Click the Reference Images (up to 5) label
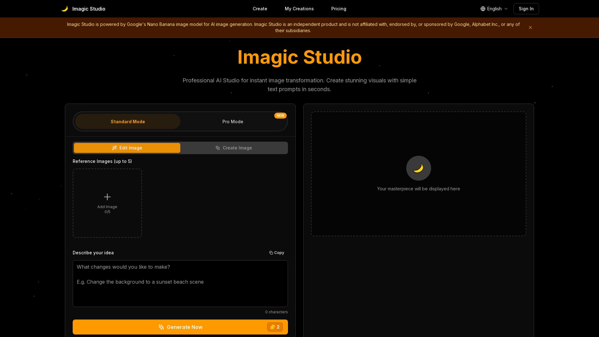The width and height of the screenshot is (599, 337). [102, 161]
